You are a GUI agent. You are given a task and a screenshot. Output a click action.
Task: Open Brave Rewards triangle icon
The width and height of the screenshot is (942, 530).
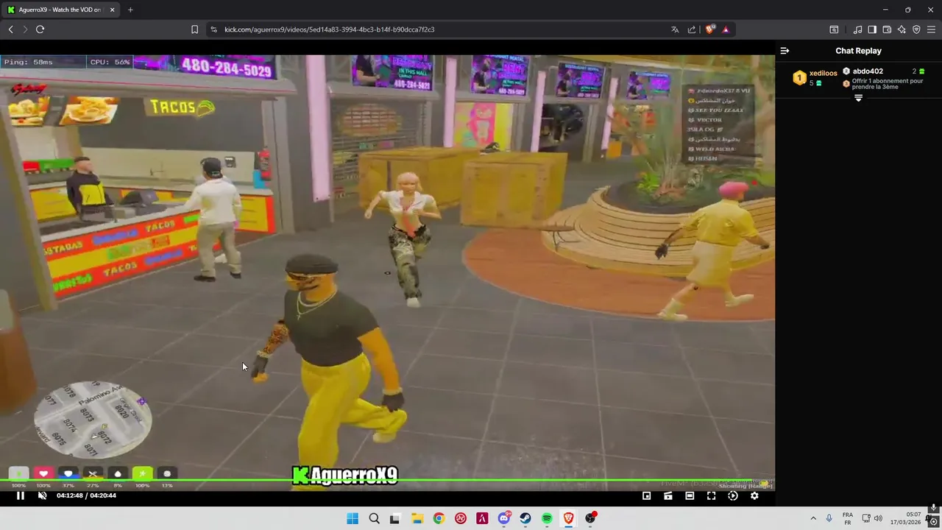(x=726, y=29)
